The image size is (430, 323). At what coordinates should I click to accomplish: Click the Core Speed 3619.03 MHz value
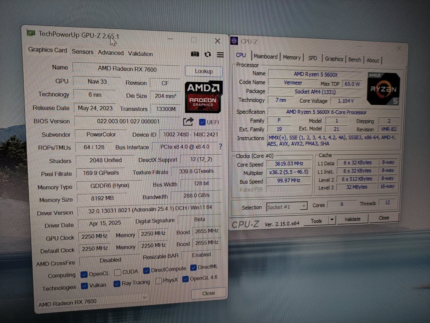pyautogui.click(x=289, y=164)
